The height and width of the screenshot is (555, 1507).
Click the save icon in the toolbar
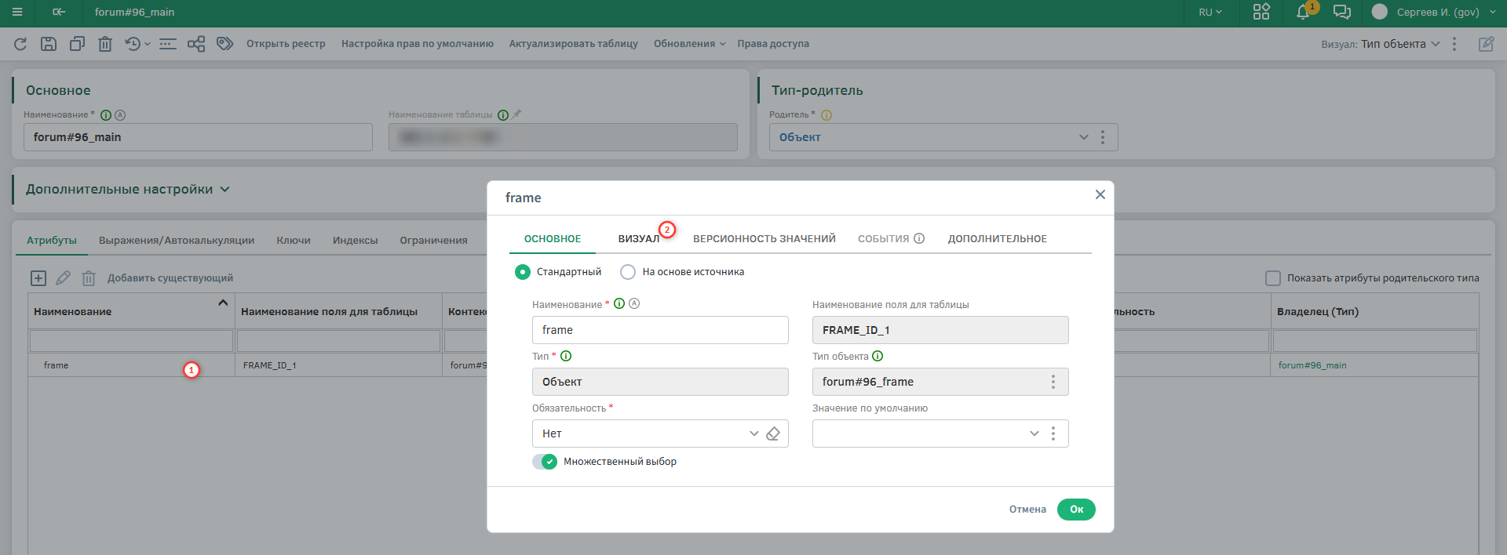click(49, 44)
